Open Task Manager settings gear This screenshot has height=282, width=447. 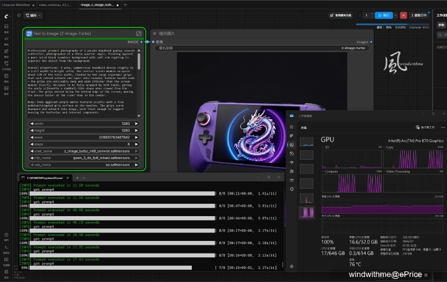coord(291,266)
